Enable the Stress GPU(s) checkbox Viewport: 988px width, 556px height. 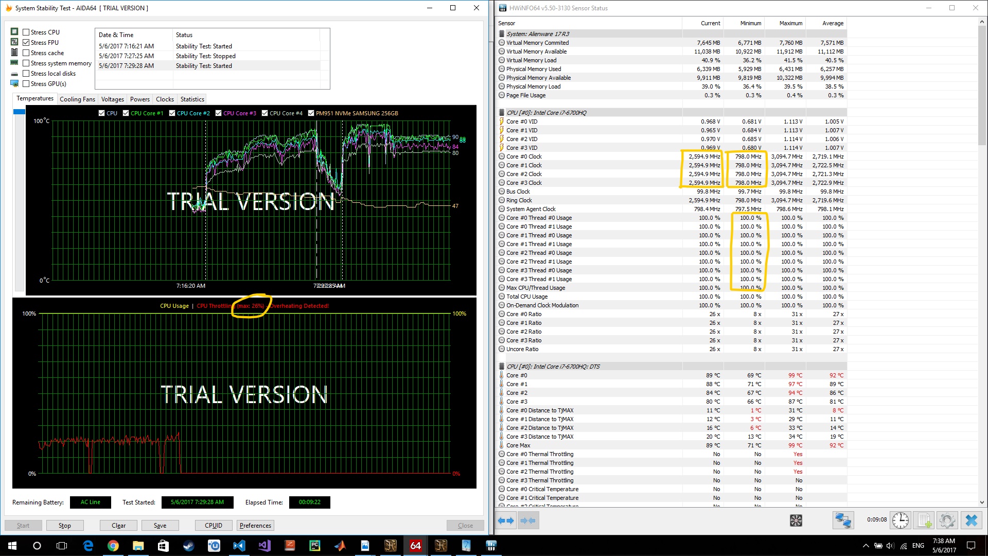click(26, 84)
